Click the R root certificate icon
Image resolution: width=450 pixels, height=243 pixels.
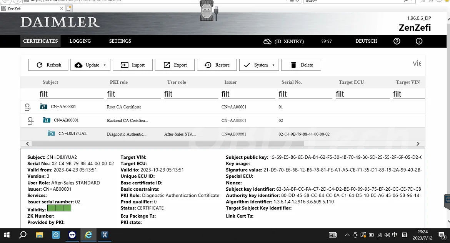point(43,107)
